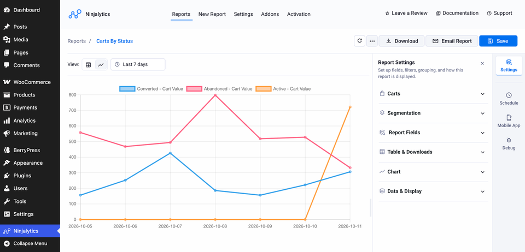The image size is (525, 252).
Task: Expand the Segmentation section
Action: (x=433, y=113)
